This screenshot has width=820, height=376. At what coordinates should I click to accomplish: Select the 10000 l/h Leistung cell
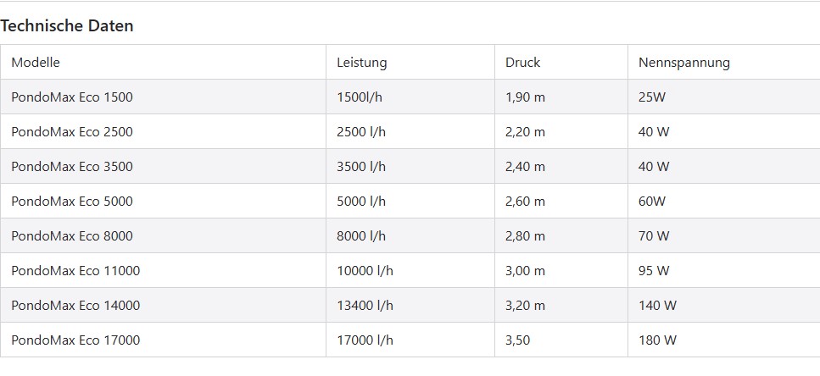click(x=365, y=271)
